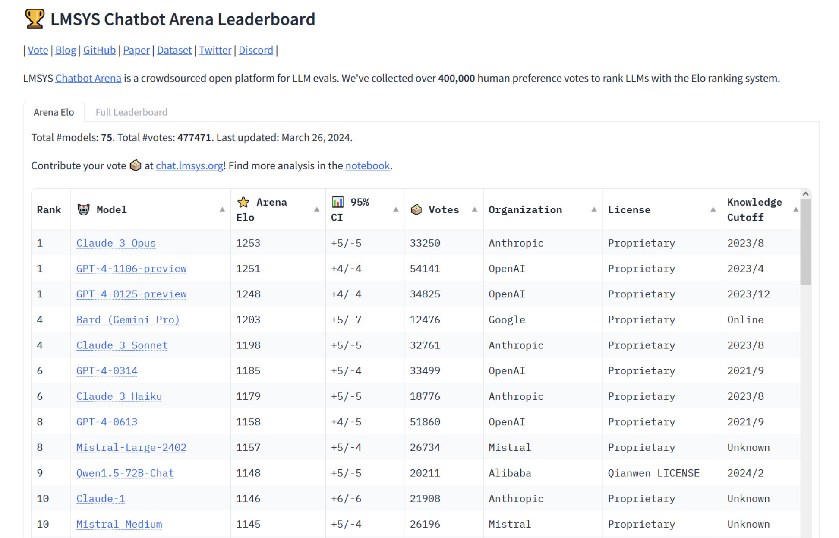Click the scroll-up arrow above the table scrollbar

coord(805,194)
